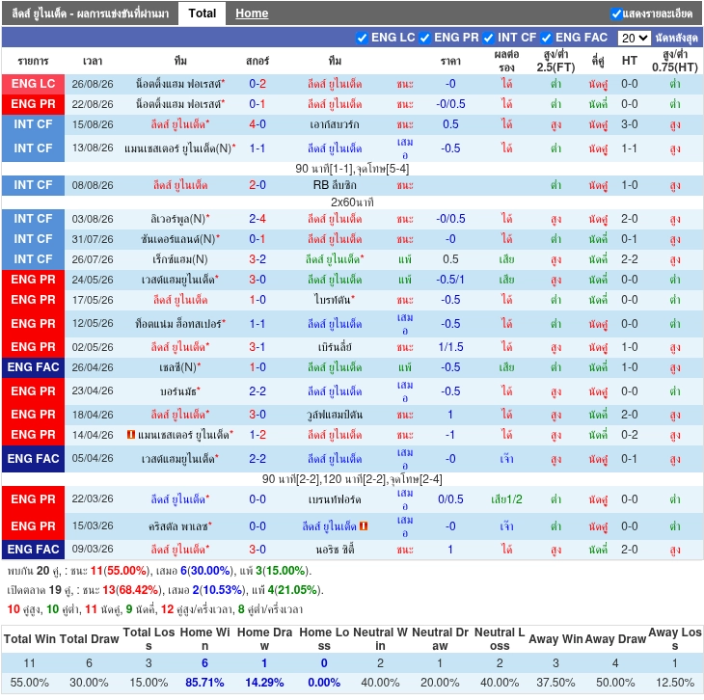Click the สูง/ต่ำ 2.5(FT) column header
This screenshot has width=704, height=700.
555,61
